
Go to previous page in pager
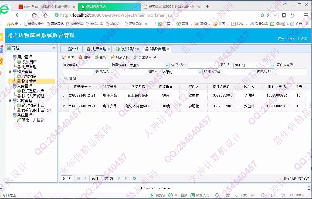86,178
